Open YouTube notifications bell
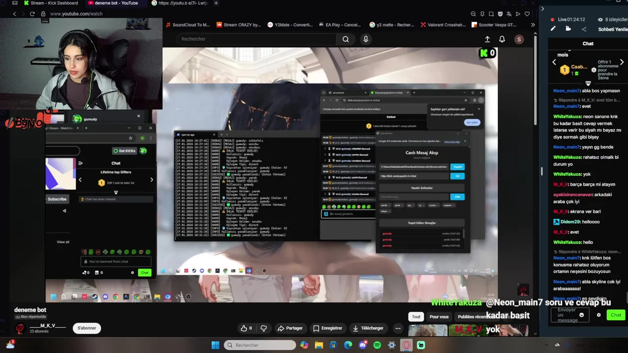This screenshot has height=353, width=628. click(x=502, y=39)
